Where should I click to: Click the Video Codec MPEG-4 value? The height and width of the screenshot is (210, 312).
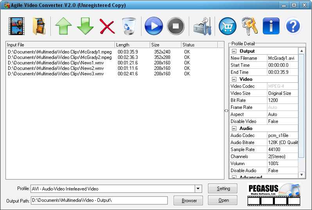click(283, 86)
